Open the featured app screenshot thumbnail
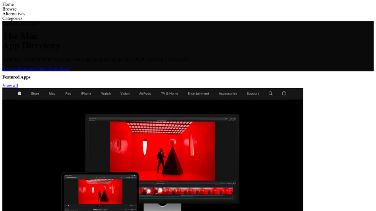Screen dimensions: 376x211 coord(153,150)
